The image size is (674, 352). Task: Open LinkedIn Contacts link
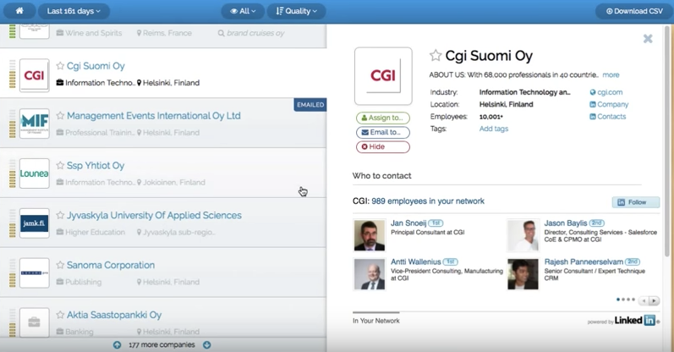click(x=608, y=116)
